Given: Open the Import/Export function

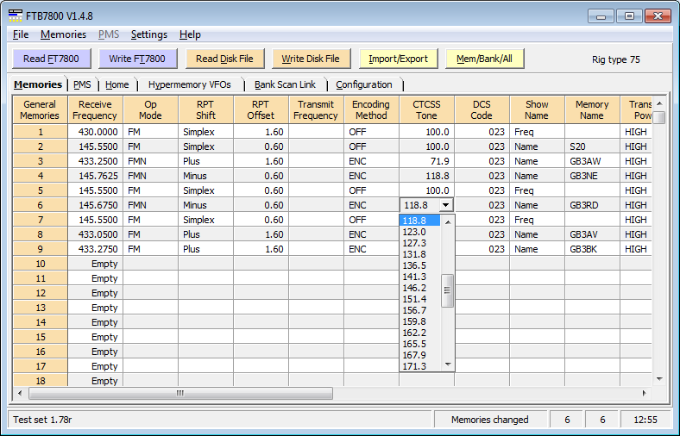Looking at the screenshot, I should [398, 59].
